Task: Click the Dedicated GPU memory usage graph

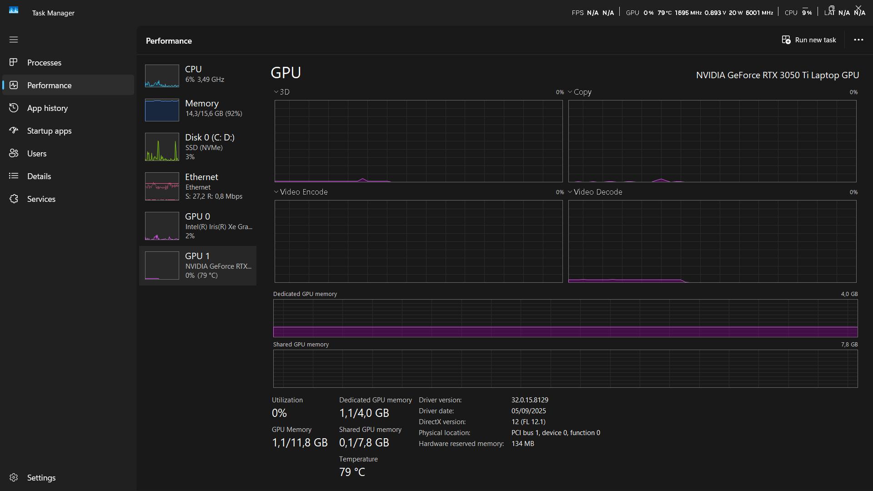Action: [x=565, y=318]
